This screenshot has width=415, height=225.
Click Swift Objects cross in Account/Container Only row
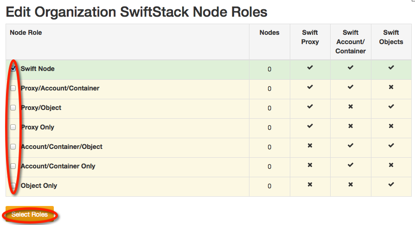[391, 165]
